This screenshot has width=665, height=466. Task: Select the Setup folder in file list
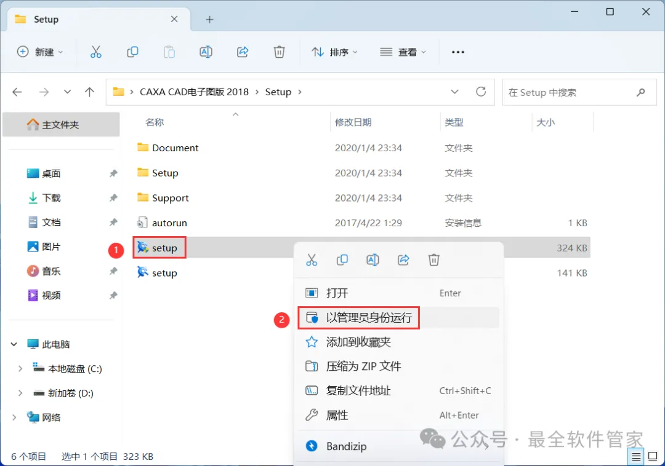click(362, 173)
